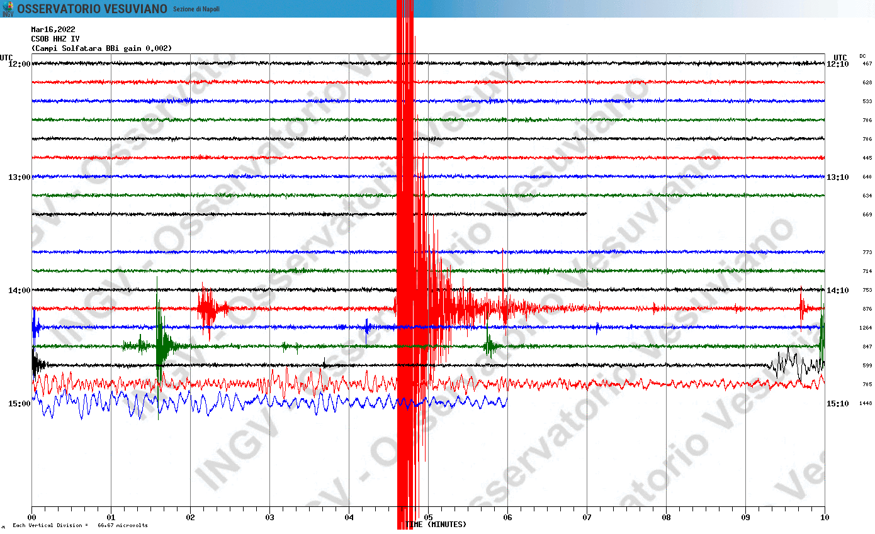The width and height of the screenshot is (875, 534).
Task: Click the INGV logo in the header
Action: click(x=8, y=8)
